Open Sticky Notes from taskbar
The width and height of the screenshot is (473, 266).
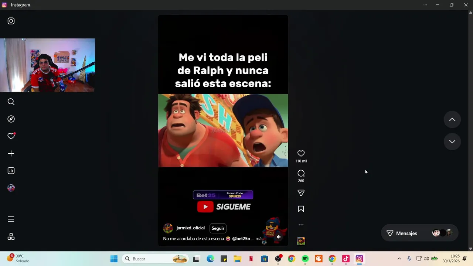click(224, 259)
